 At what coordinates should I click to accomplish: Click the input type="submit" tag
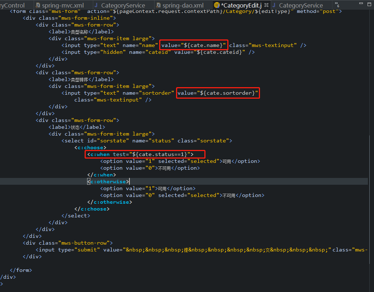pos(202,250)
